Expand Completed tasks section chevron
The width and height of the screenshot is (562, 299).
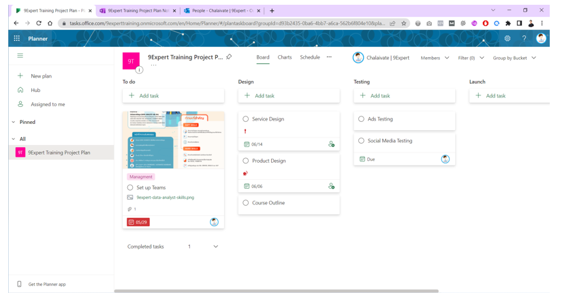point(216,247)
